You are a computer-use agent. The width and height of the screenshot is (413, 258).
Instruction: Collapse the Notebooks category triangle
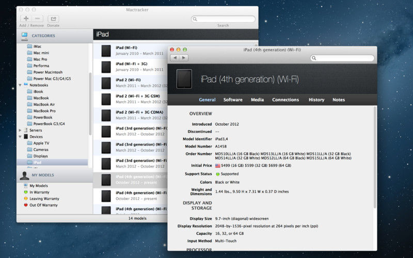click(20, 85)
